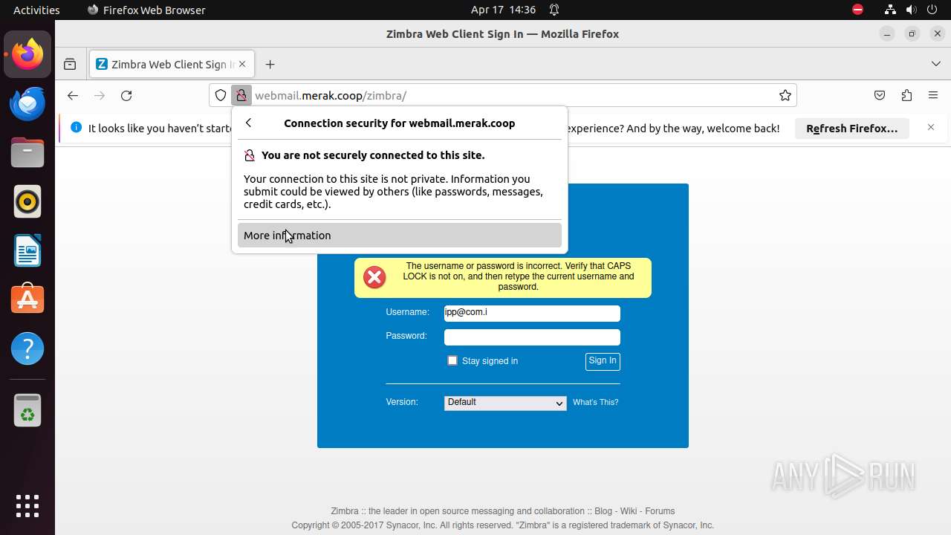Reload the current page
This screenshot has width=951, height=535.
tap(126, 95)
